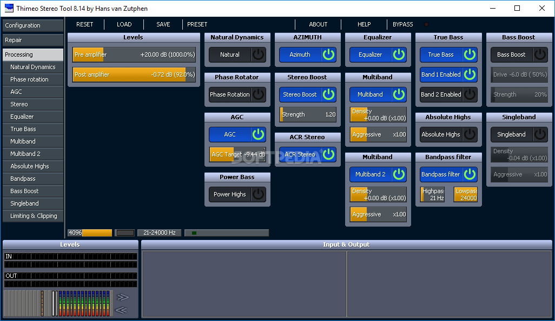Toggle the Bass Boost power icon
Image resolution: width=555 pixels, height=321 pixels.
point(540,54)
